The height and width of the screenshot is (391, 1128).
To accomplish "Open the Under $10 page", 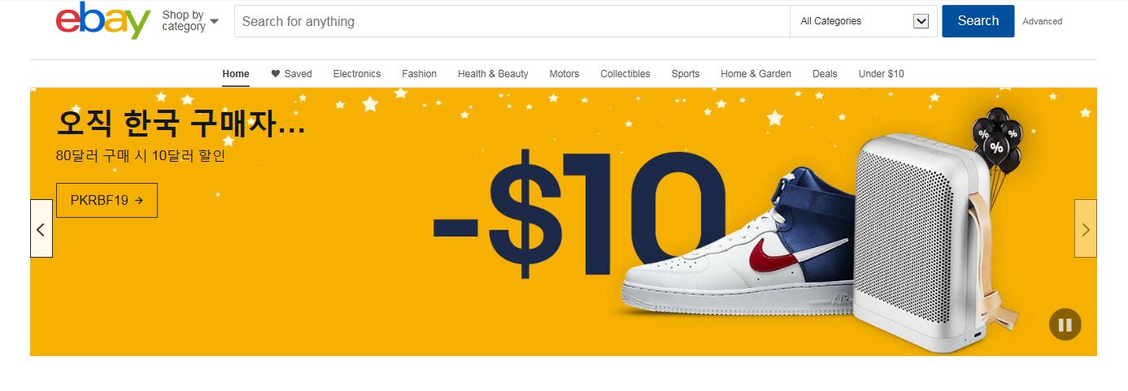I will tap(882, 74).
